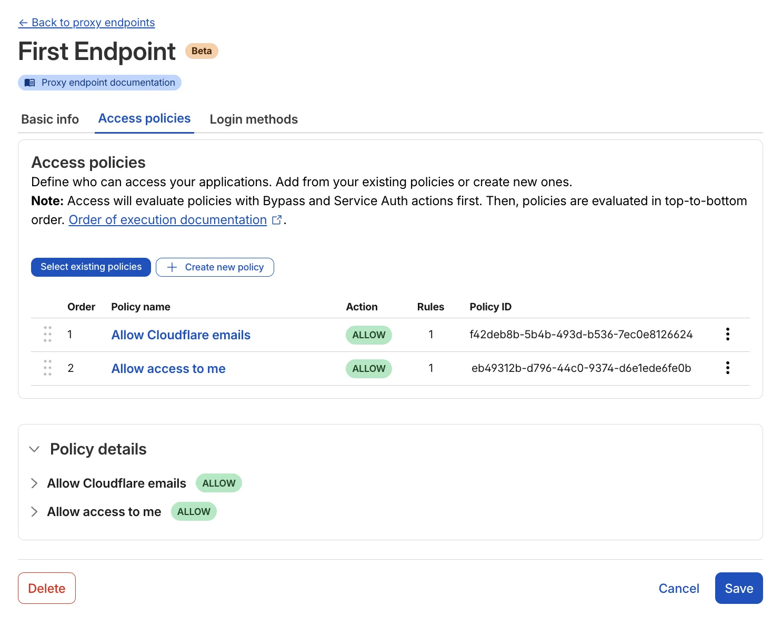782x626 pixels.
Task: Click the external link icon after Order of execution
Action: click(x=277, y=219)
